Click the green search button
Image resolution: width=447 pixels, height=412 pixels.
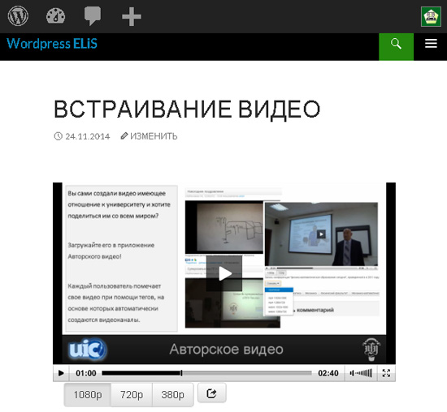pyautogui.click(x=396, y=47)
